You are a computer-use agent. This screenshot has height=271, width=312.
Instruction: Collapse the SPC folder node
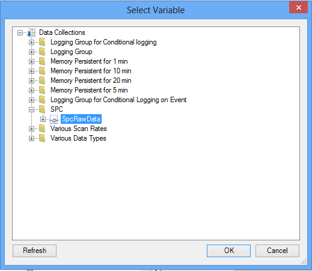point(31,109)
